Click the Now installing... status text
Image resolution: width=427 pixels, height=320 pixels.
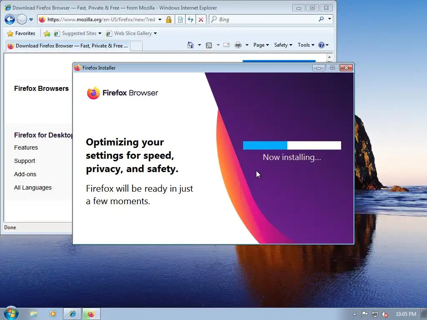point(292,157)
